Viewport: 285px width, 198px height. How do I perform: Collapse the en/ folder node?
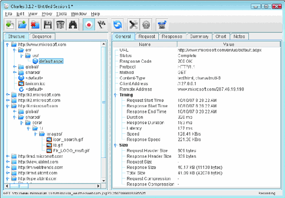coord(14,50)
